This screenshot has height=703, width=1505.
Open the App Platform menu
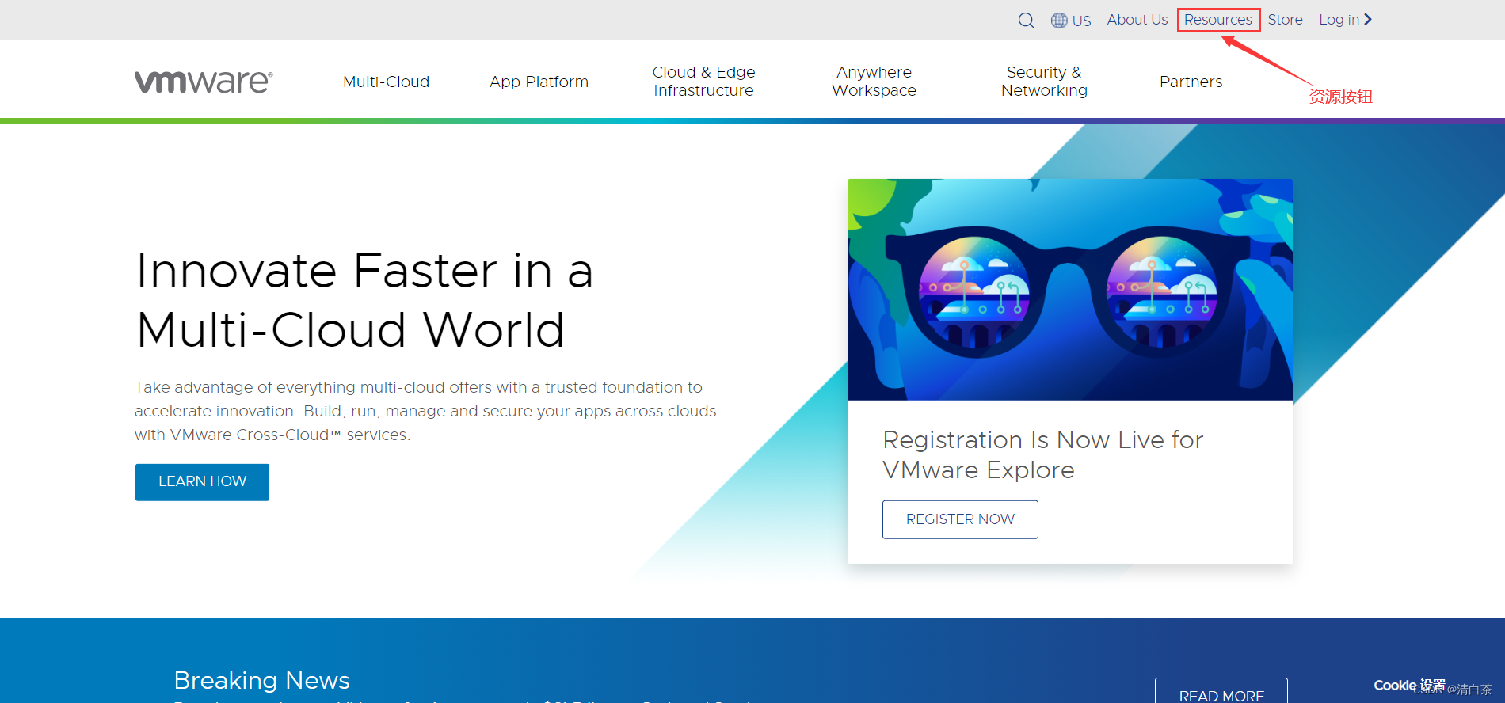(539, 82)
